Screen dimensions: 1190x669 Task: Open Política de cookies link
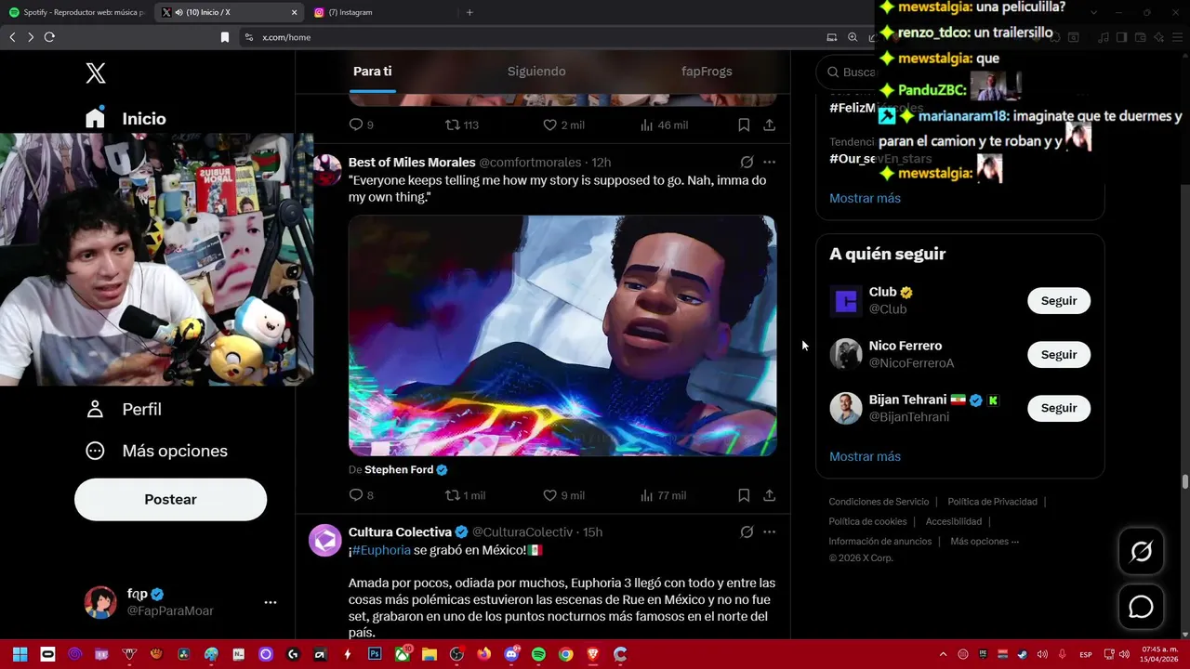[867, 521]
